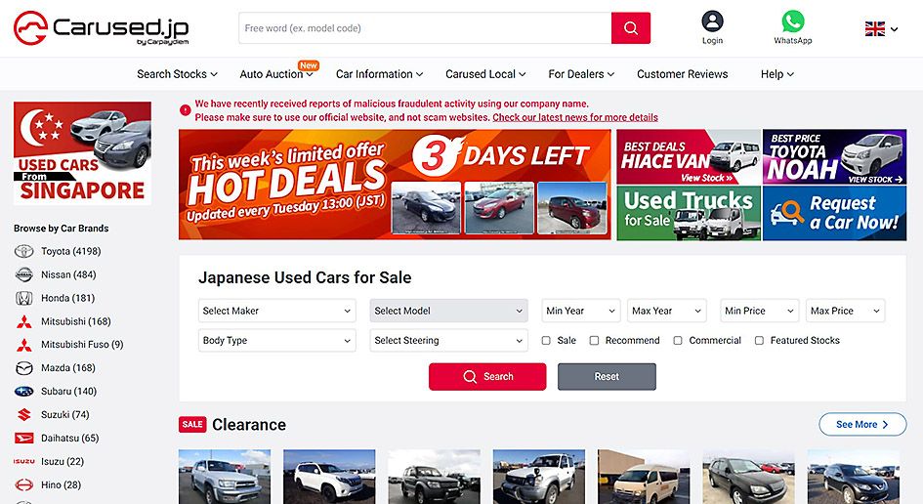Image resolution: width=923 pixels, height=504 pixels.
Task: Click the Carused.jp logo
Action: tap(102, 27)
